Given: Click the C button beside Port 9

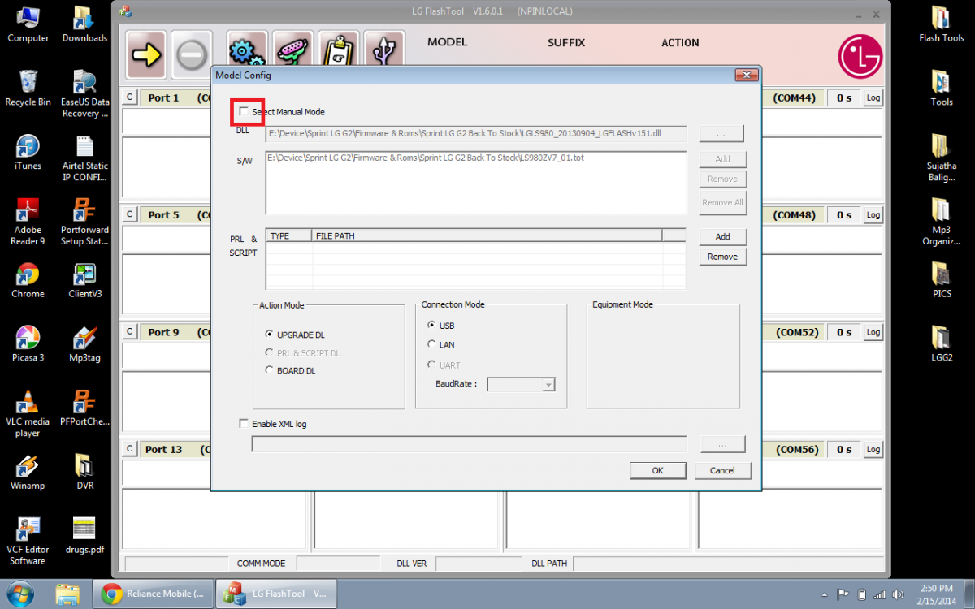Looking at the screenshot, I should click(129, 331).
